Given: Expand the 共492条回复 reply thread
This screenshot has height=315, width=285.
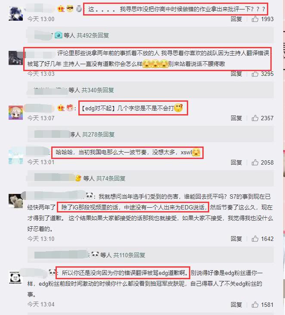Looking at the screenshot, I should (93, 35).
